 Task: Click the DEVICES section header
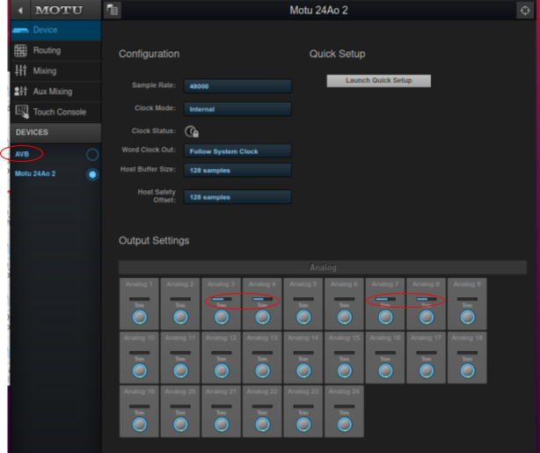[55, 132]
